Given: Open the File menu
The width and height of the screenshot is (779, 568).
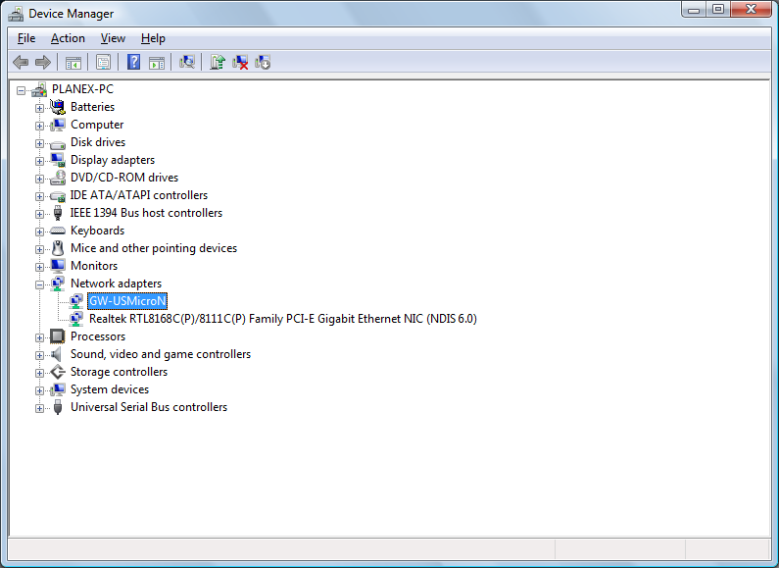Looking at the screenshot, I should 26,38.
